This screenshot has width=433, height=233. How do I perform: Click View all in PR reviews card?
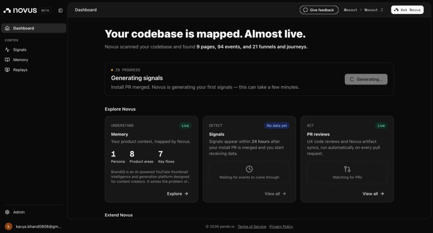tap(373, 193)
